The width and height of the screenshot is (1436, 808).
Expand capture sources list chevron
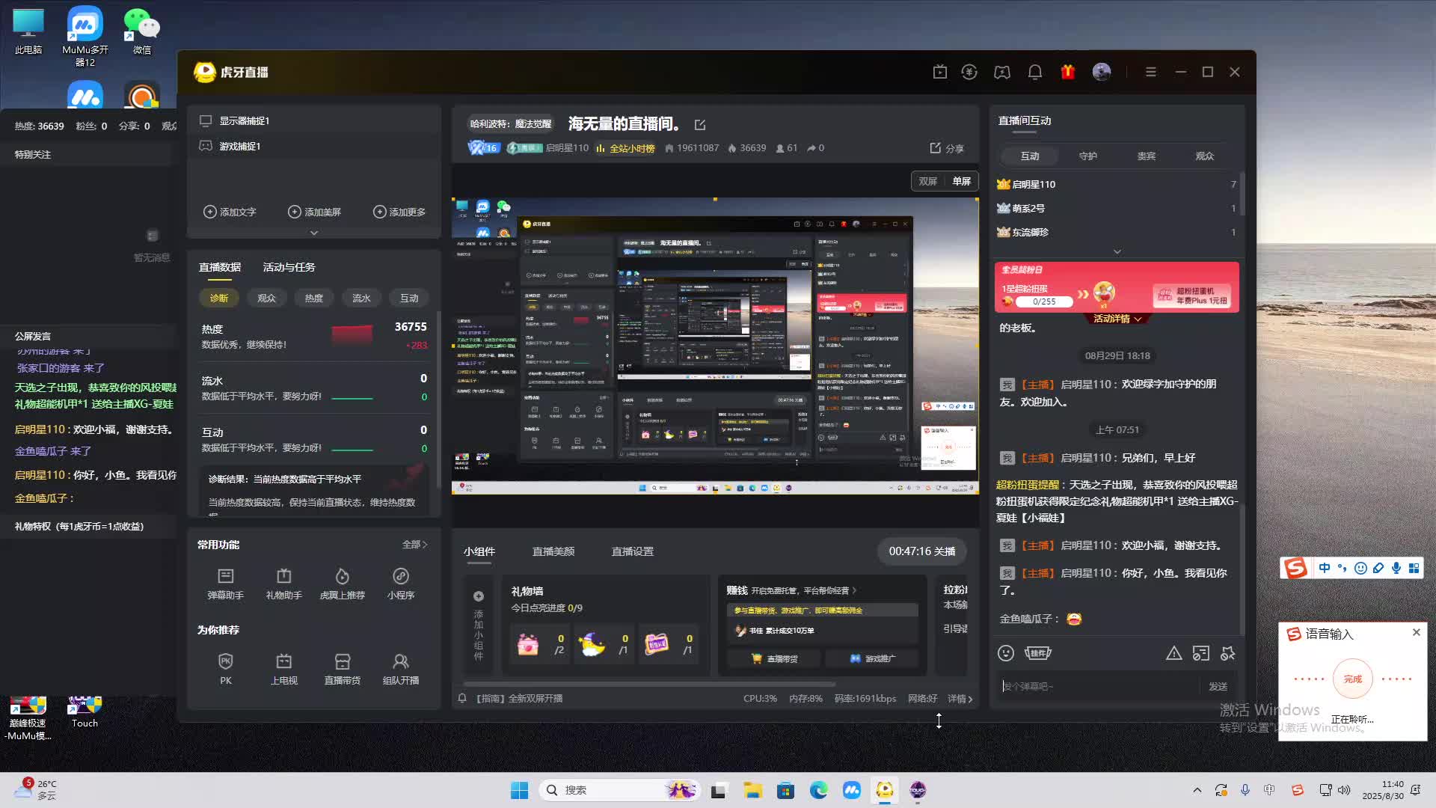click(313, 233)
